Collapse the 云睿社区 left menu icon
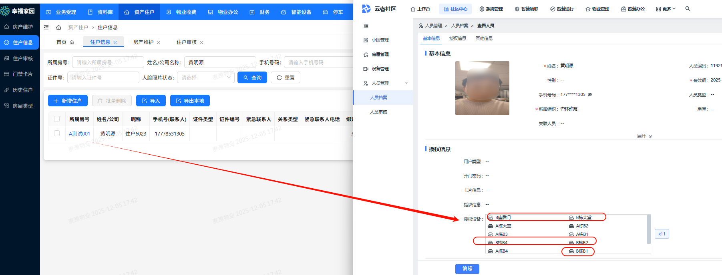The height and width of the screenshot is (275, 722). point(366,26)
